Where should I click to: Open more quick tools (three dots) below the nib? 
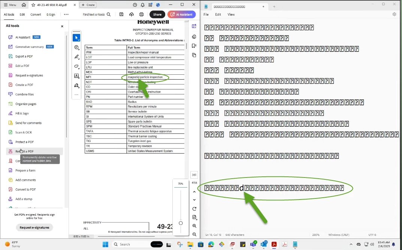(x=76, y=95)
